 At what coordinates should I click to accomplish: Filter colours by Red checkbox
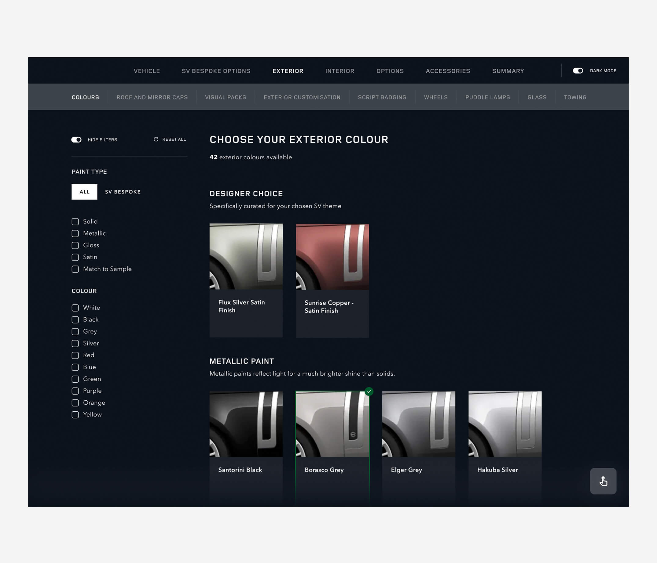click(x=75, y=355)
